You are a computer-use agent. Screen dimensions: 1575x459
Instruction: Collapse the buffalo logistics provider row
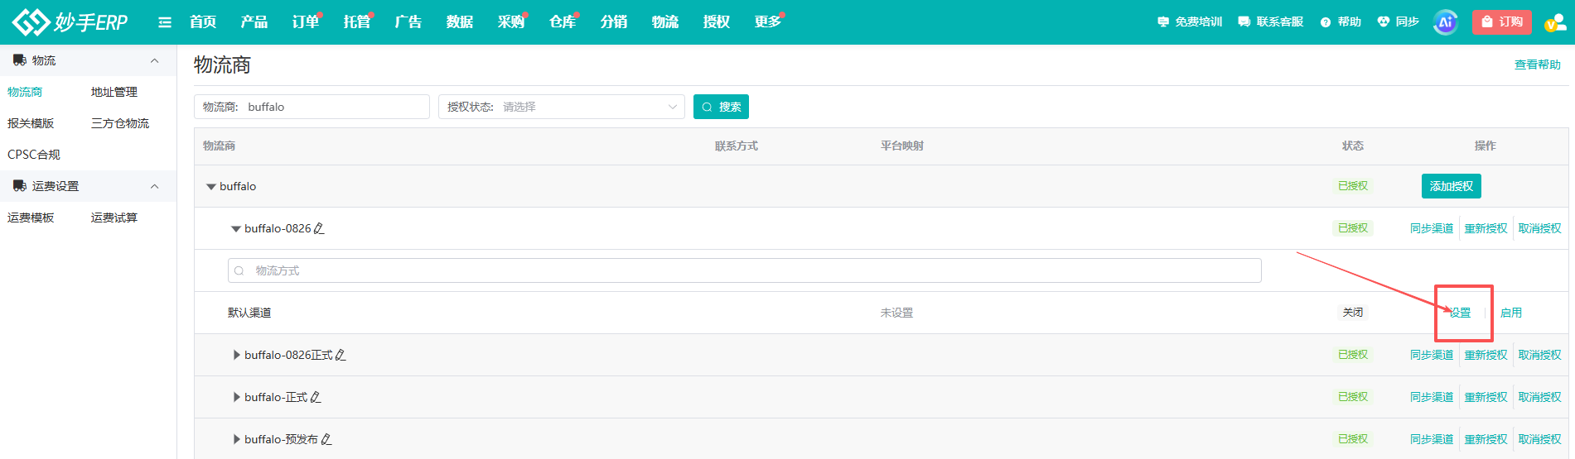point(211,187)
